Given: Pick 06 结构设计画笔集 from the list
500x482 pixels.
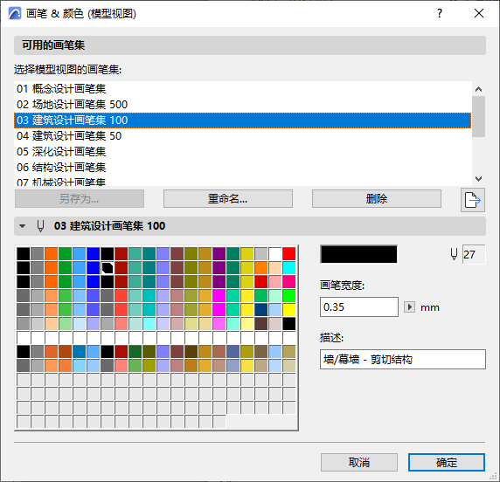Looking at the screenshot, I should tap(242, 167).
